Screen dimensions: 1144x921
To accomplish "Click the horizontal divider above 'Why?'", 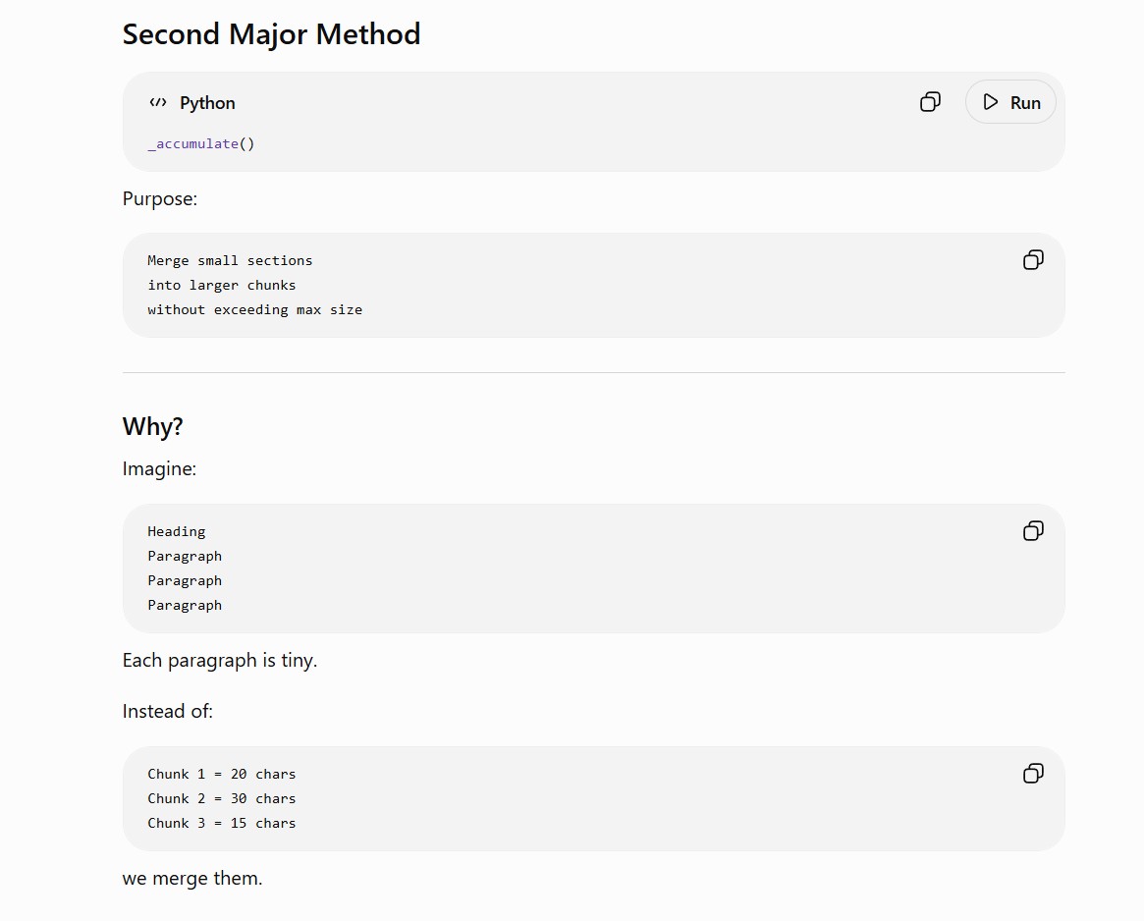I will pos(593,372).
